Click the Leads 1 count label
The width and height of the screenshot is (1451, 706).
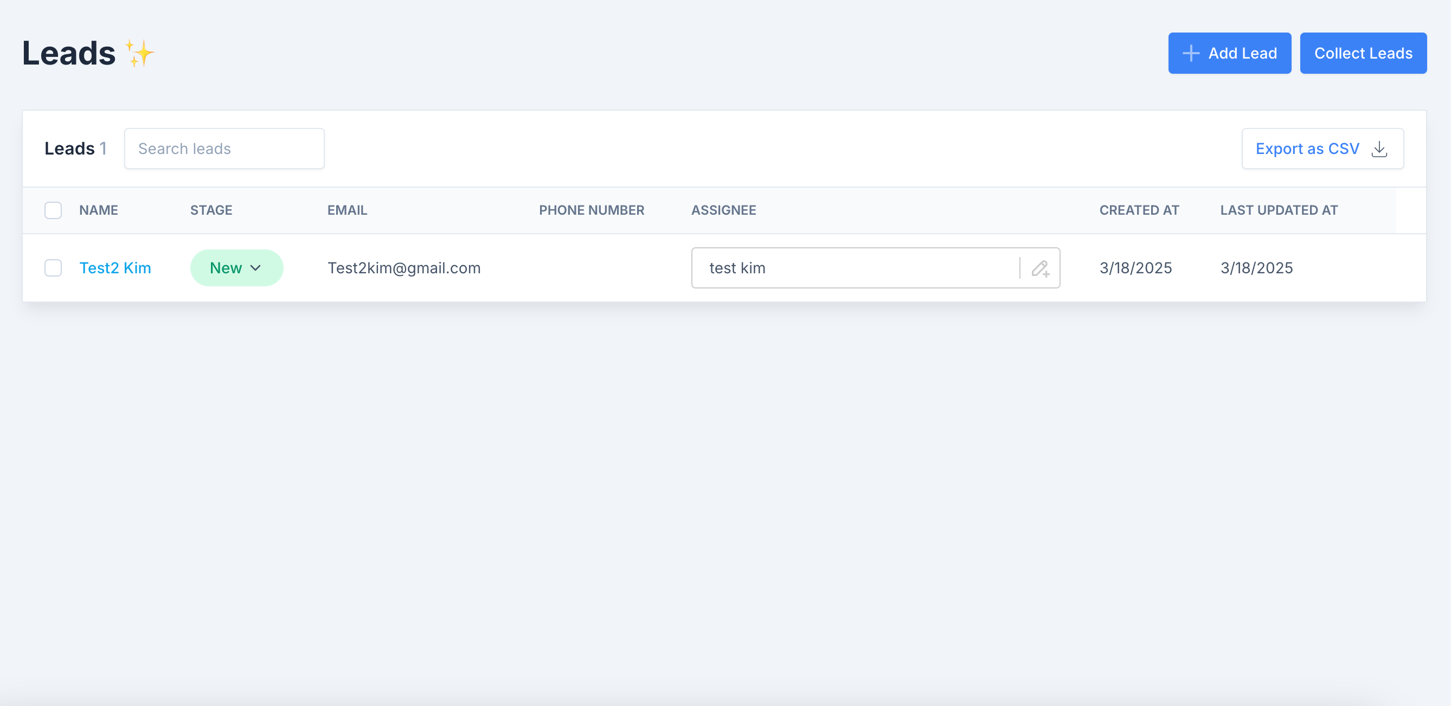point(75,149)
